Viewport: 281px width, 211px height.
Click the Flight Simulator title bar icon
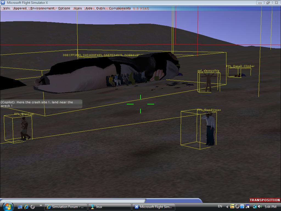click(3, 3)
